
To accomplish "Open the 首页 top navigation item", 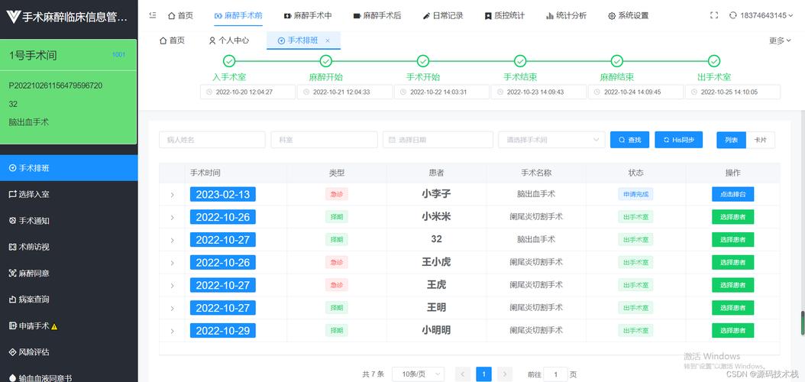I will pos(180,15).
